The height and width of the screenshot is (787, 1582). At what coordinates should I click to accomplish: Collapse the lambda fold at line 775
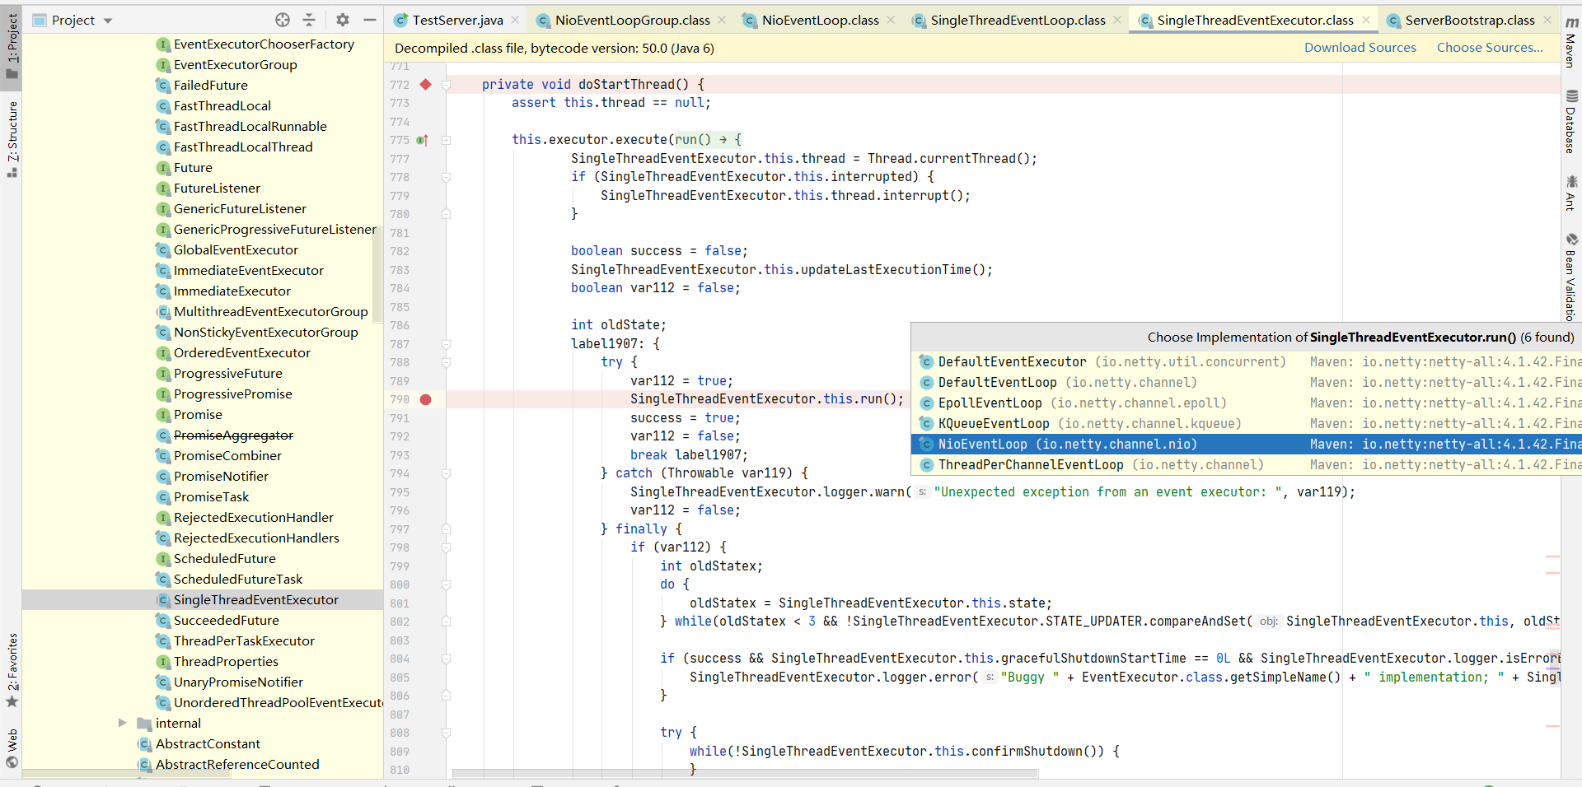[446, 140]
